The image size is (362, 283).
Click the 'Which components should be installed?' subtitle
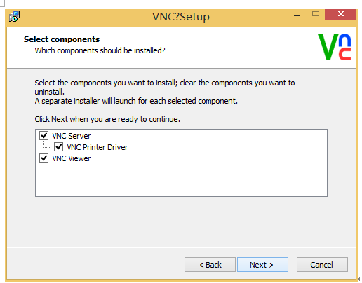(100, 50)
